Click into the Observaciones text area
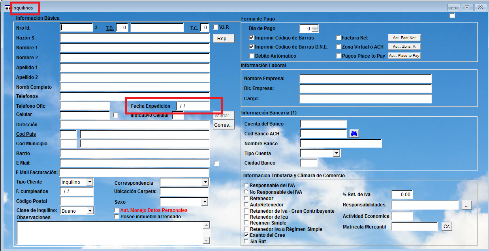The width and height of the screenshot is (489, 251). tap(110, 233)
